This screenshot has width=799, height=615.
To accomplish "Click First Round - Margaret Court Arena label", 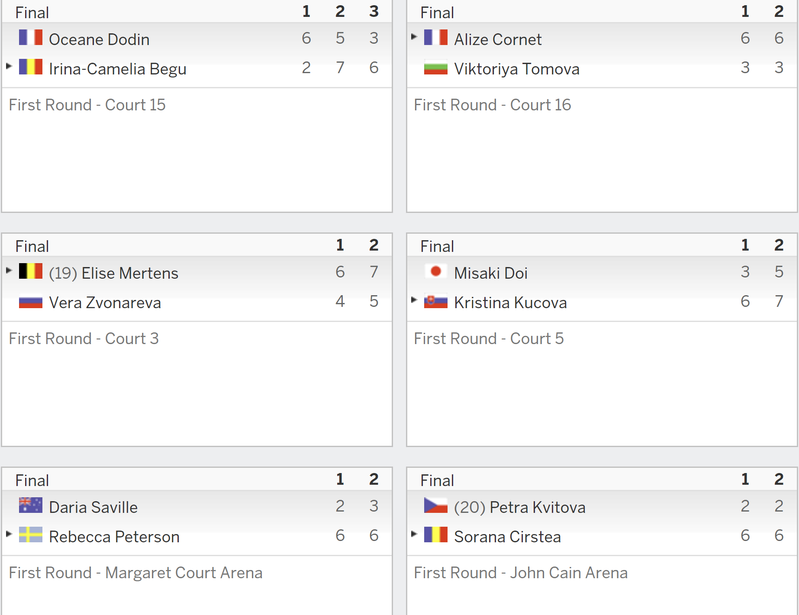I will [135, 573].
